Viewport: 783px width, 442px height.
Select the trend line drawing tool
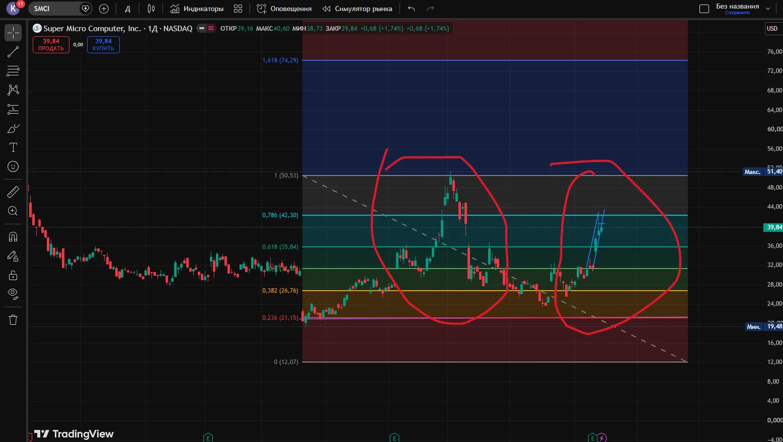pyautogui.click(x=13, y=52)
